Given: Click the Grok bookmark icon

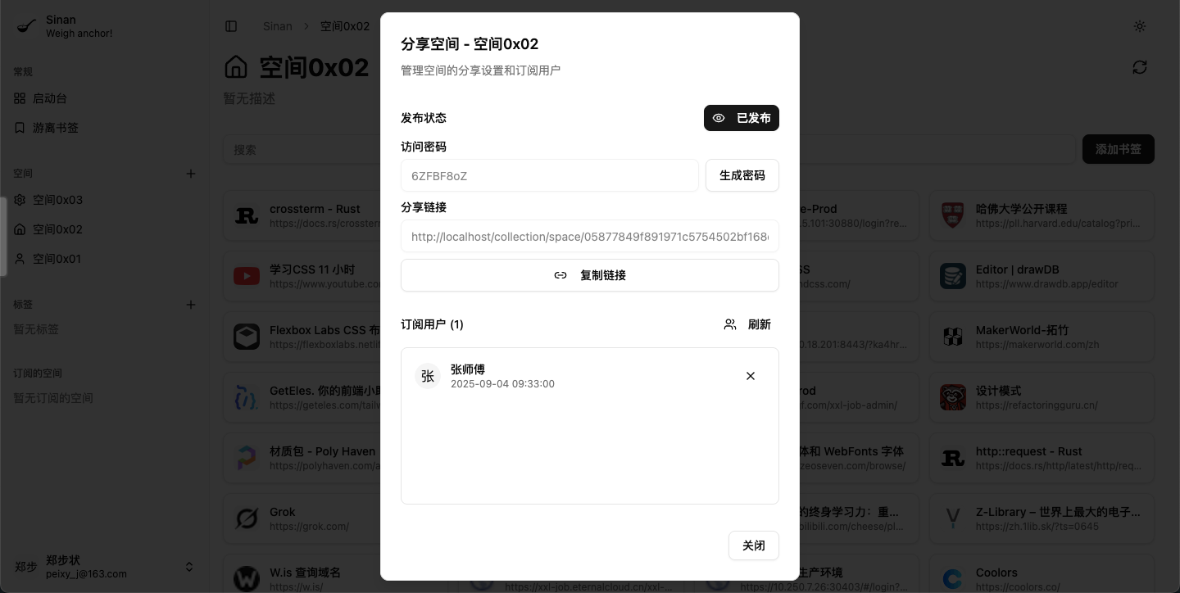Looking at the screenshot, I should [x=247, y=518].
